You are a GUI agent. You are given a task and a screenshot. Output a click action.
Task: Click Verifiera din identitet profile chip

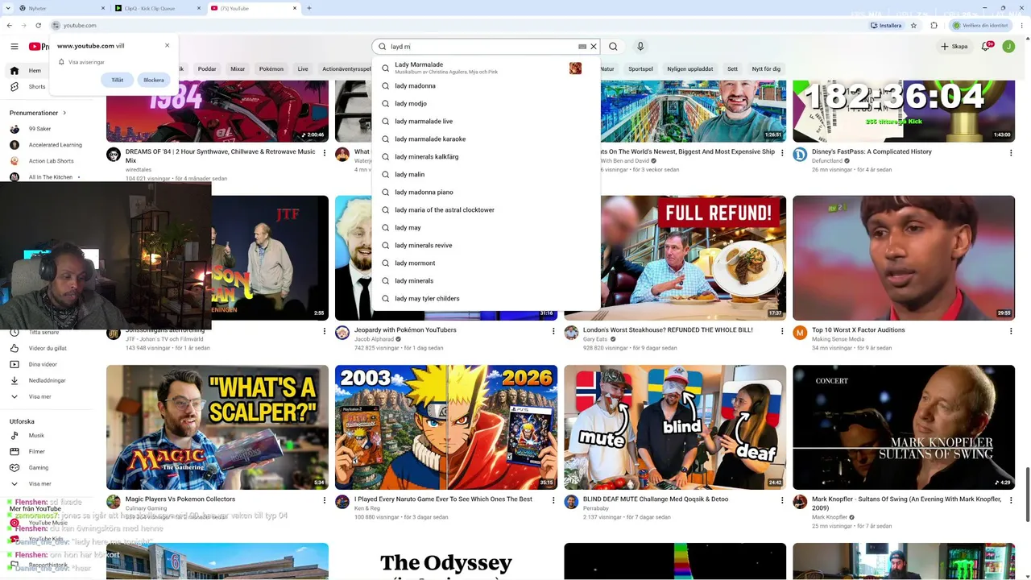[x=980, y=25]
